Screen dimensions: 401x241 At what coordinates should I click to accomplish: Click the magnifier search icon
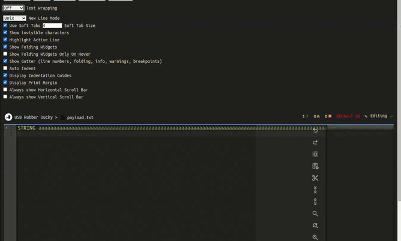pyautogui.click(x=315, y=213)
